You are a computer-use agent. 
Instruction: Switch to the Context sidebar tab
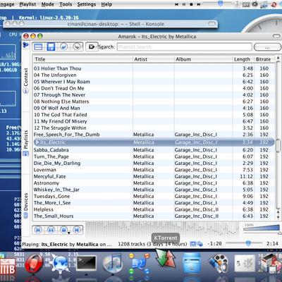pyautogui.click(x=25, y=80)
